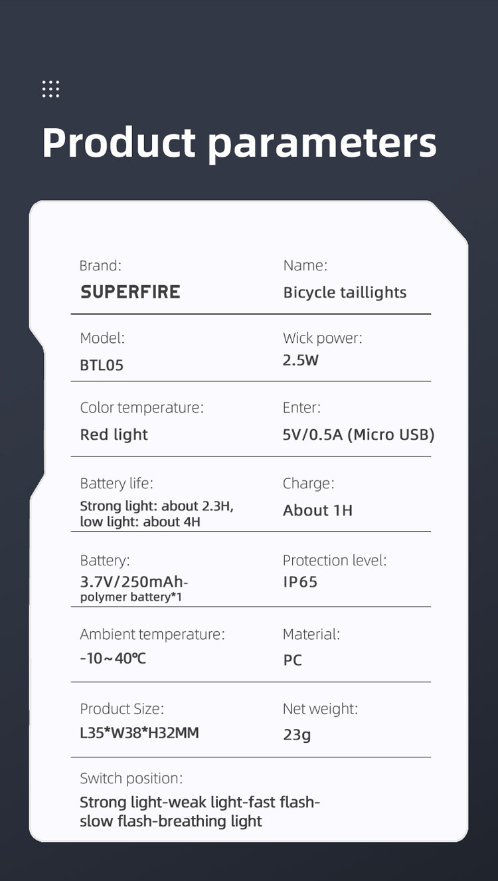Image resolution: width=498 pixels, height=881 pixels.
Task: Select the PC material value
Action: pyautogui.click(x=292, y=660)
